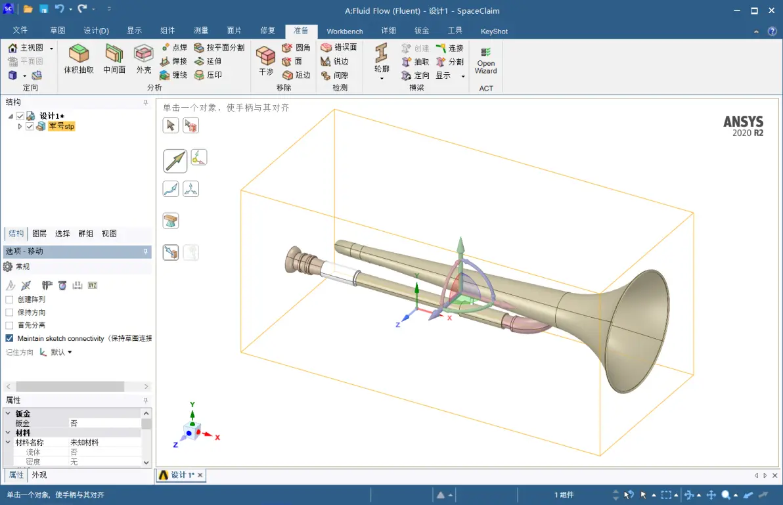Open file via folder icon in title bar
Image resolution: width=783 pixels, height=505 pixels.
click(x=28, y=9)
